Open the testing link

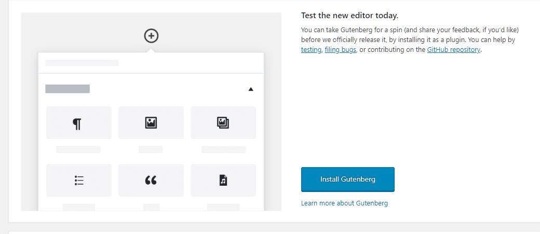tap(311, 50)
